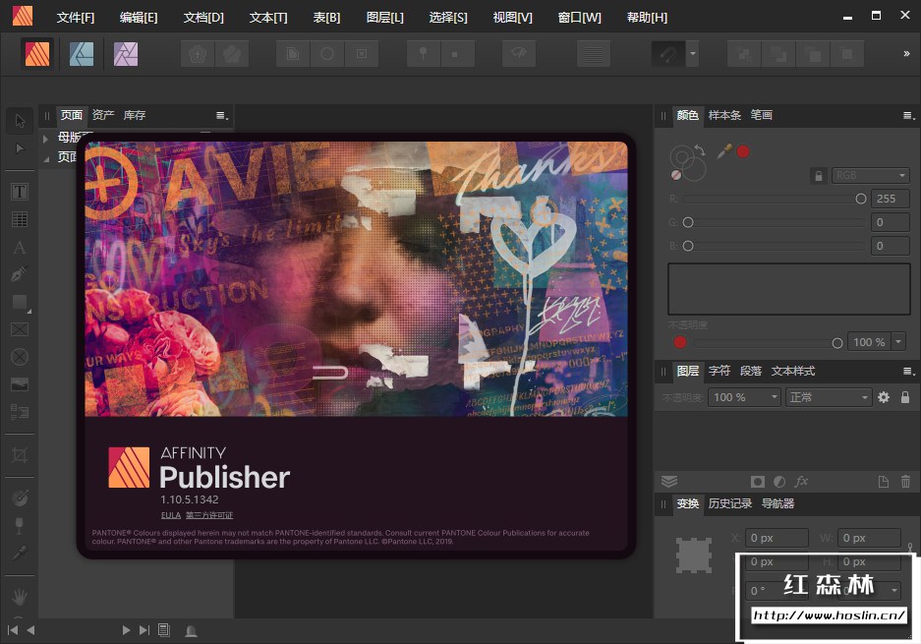The image size is (921, 644).
Task: Expand the master pages tree section
Action: [45, 138]
